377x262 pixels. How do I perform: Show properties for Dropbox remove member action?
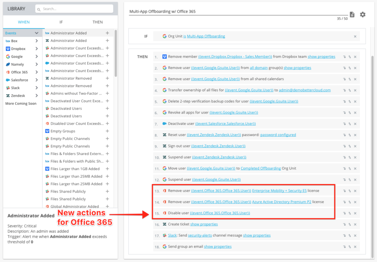(321, 57)
